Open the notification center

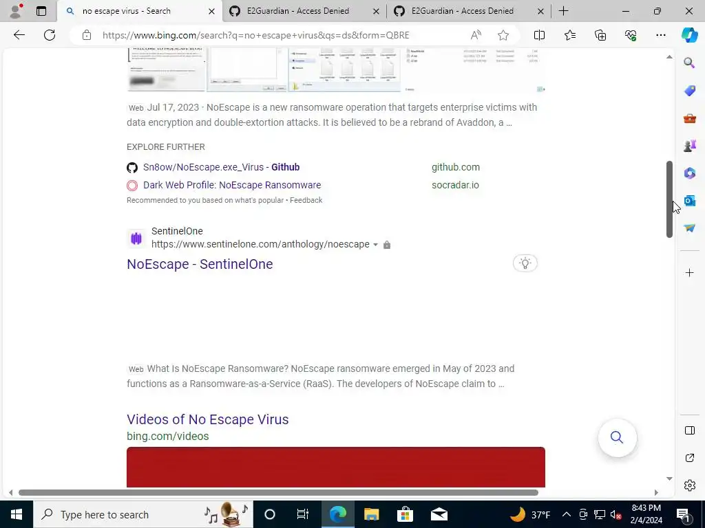coord(683,514)
